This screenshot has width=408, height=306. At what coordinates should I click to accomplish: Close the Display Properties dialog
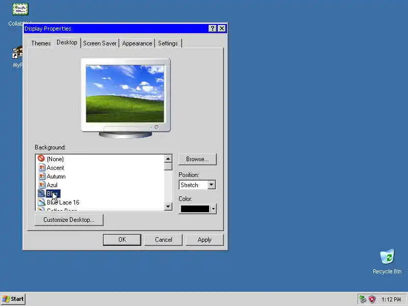pyautogui.click(x=221, y=29)
